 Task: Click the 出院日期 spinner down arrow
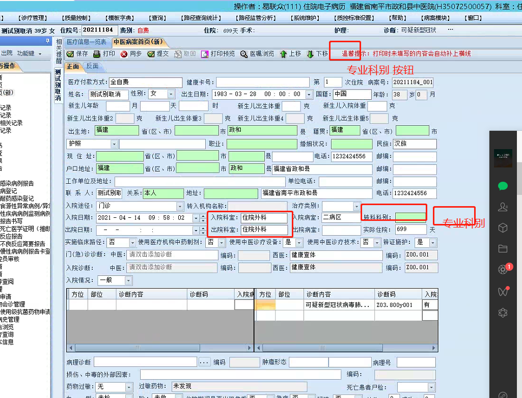[203, 232]
